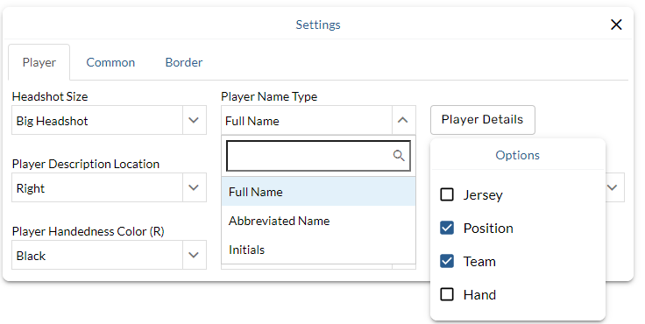Expand Player Description Location dropdown arrow
This screenshot has width=645, height=324.
(x=194, y=188)
